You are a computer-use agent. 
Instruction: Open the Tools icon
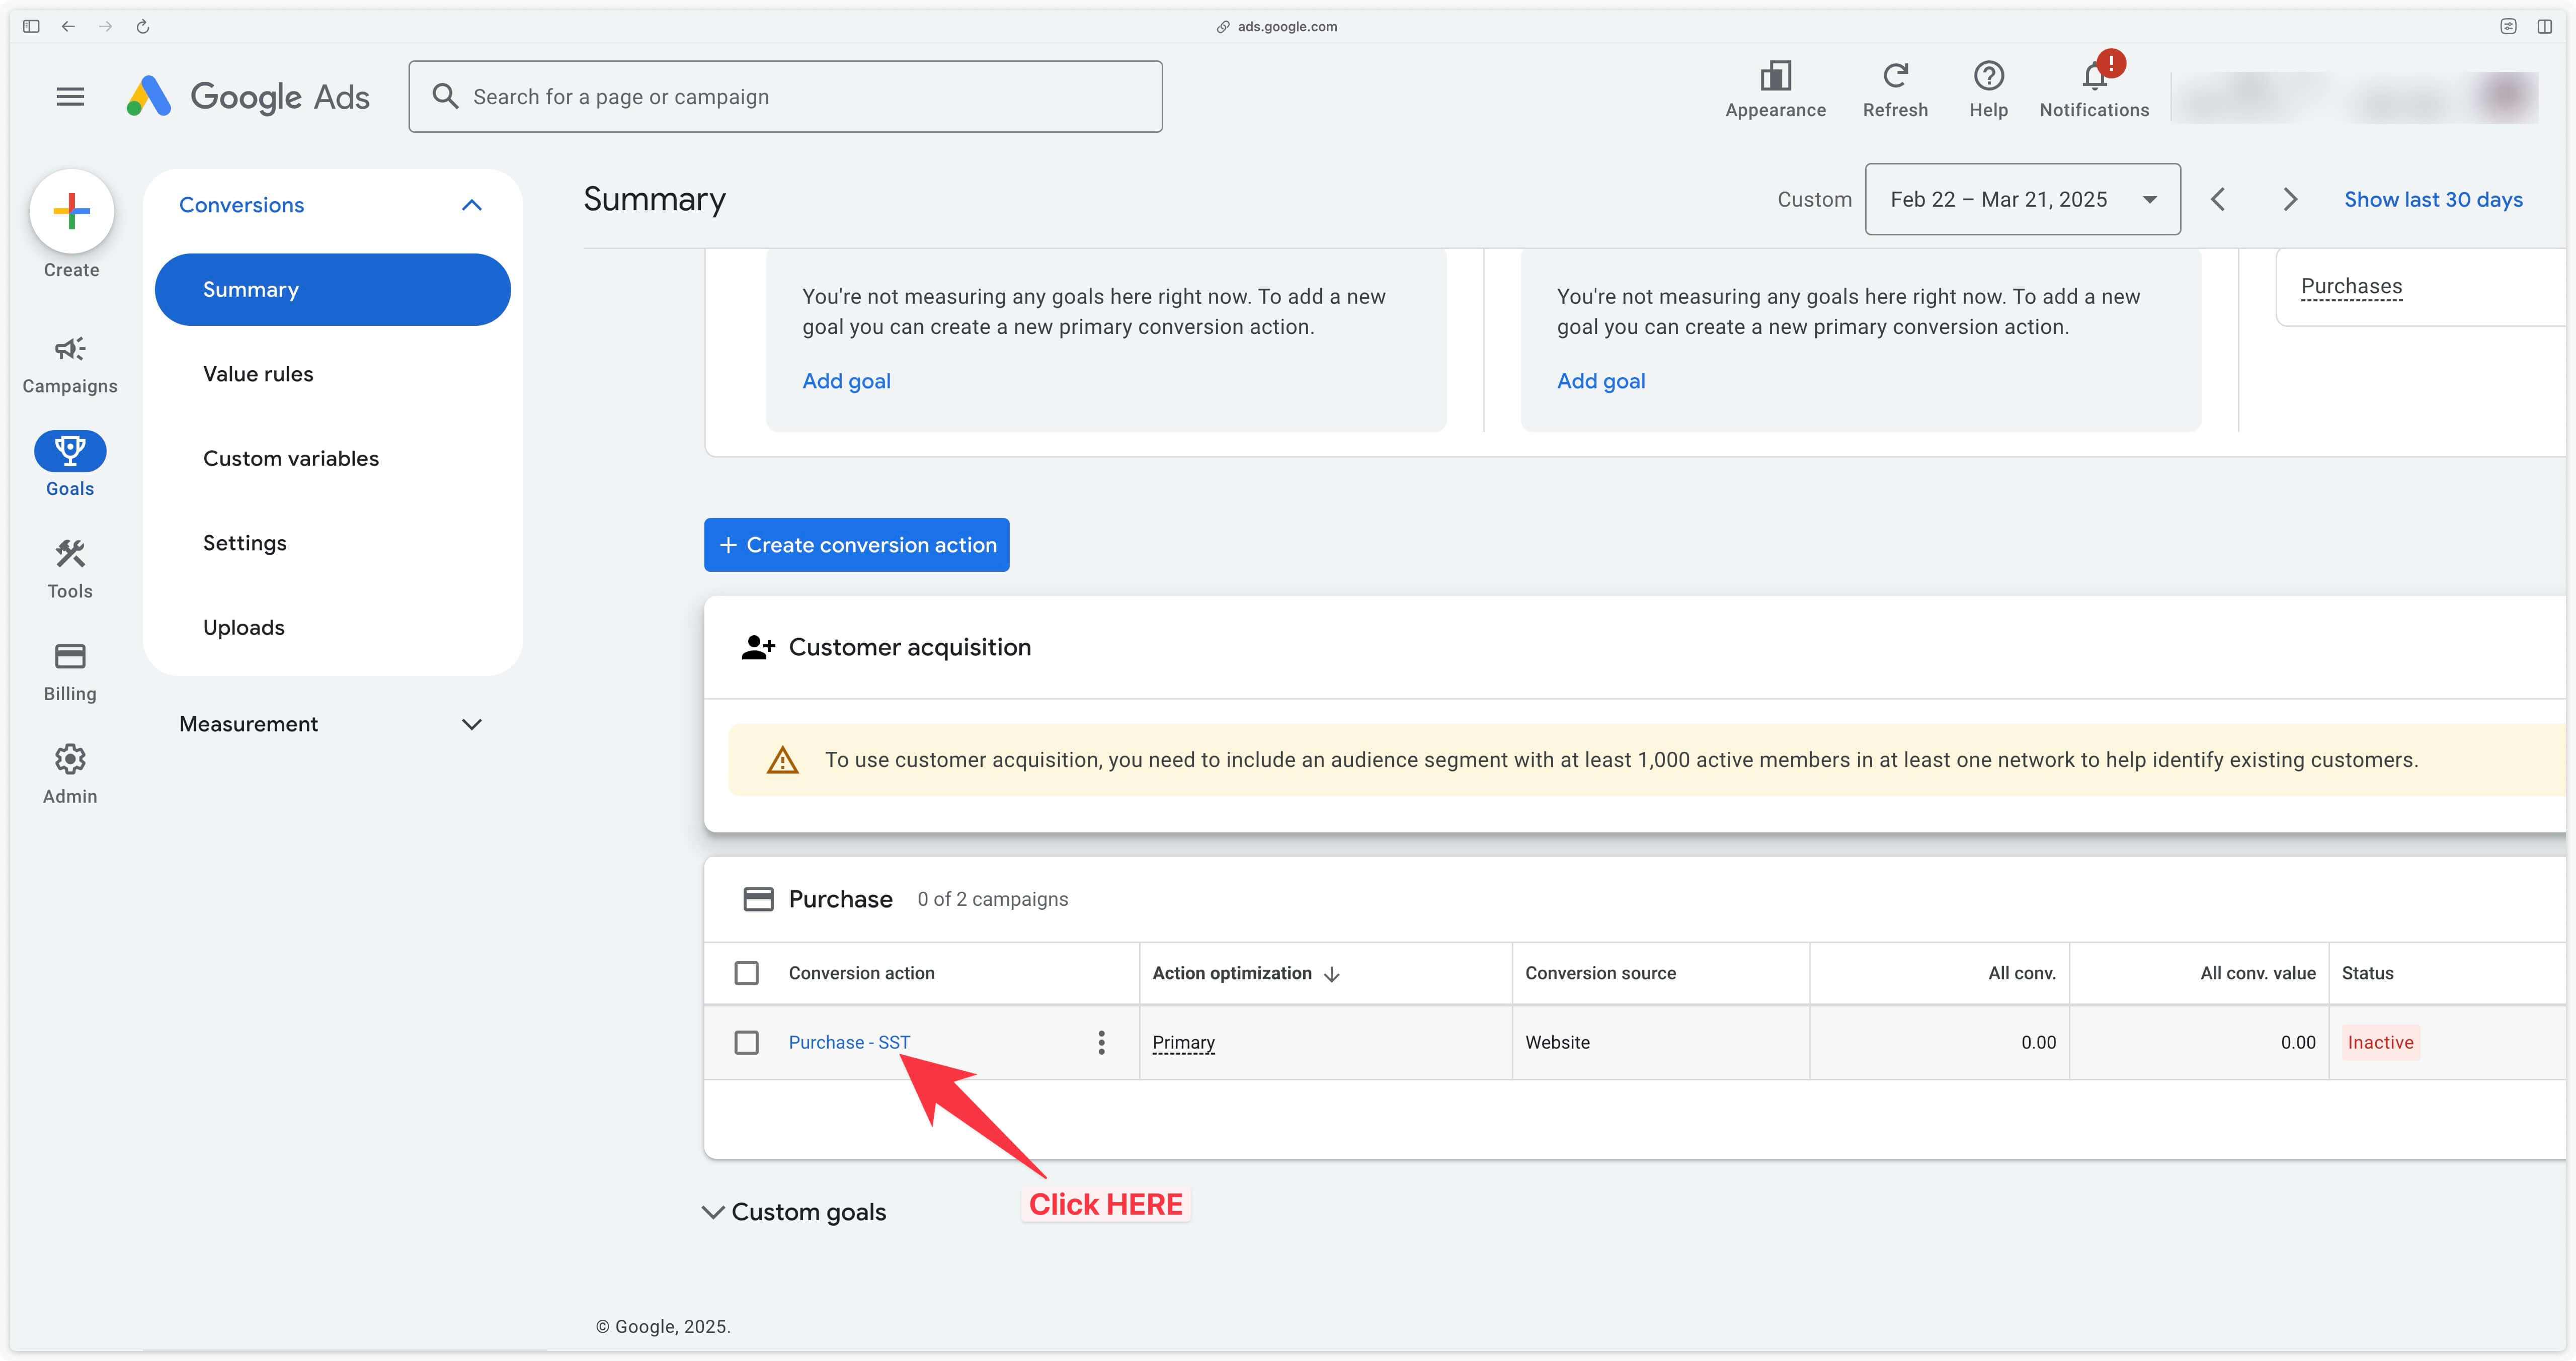[70, 554]
